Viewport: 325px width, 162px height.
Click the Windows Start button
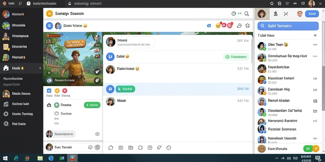pos(5,158)
